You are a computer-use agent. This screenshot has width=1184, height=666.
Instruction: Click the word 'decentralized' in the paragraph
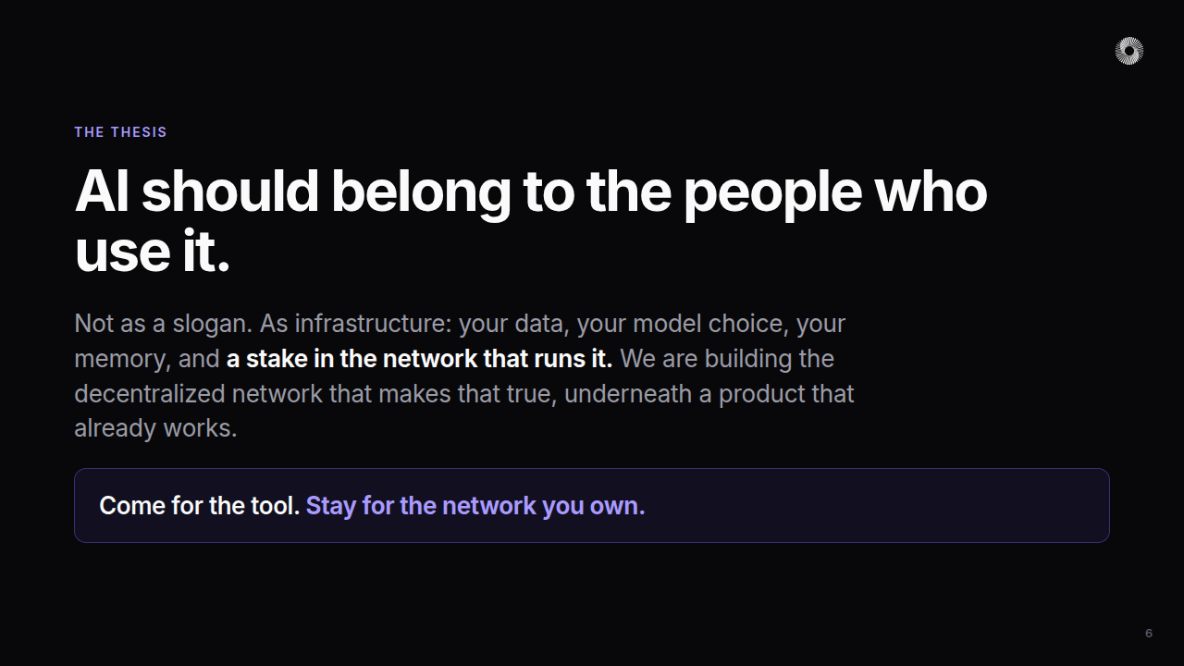pyautogui.click(x=150, y=394)
